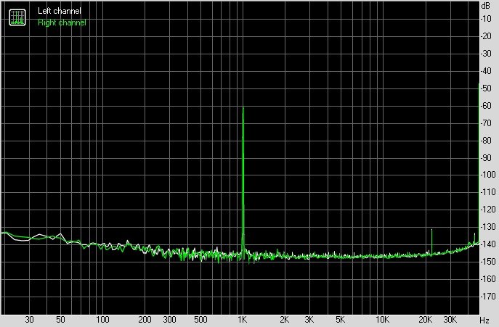Click the "1K" frequency axis label
Image resolution: width=499 pixels, height=327 pixels.
[x=243, y=319]
